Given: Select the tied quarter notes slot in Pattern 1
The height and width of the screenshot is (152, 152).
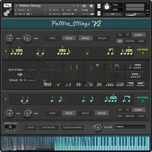Looking at the screenshot, I should coord(40,51).
